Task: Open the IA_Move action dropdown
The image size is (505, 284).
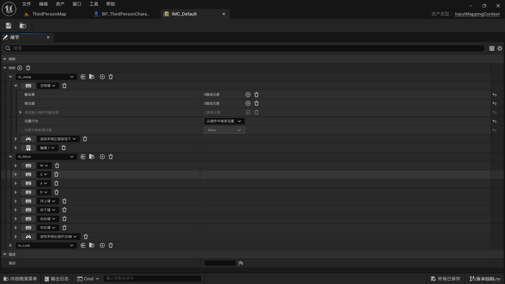Action: [46, 157]
